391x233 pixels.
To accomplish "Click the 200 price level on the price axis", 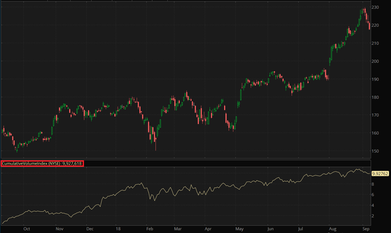I will [376, 61].
